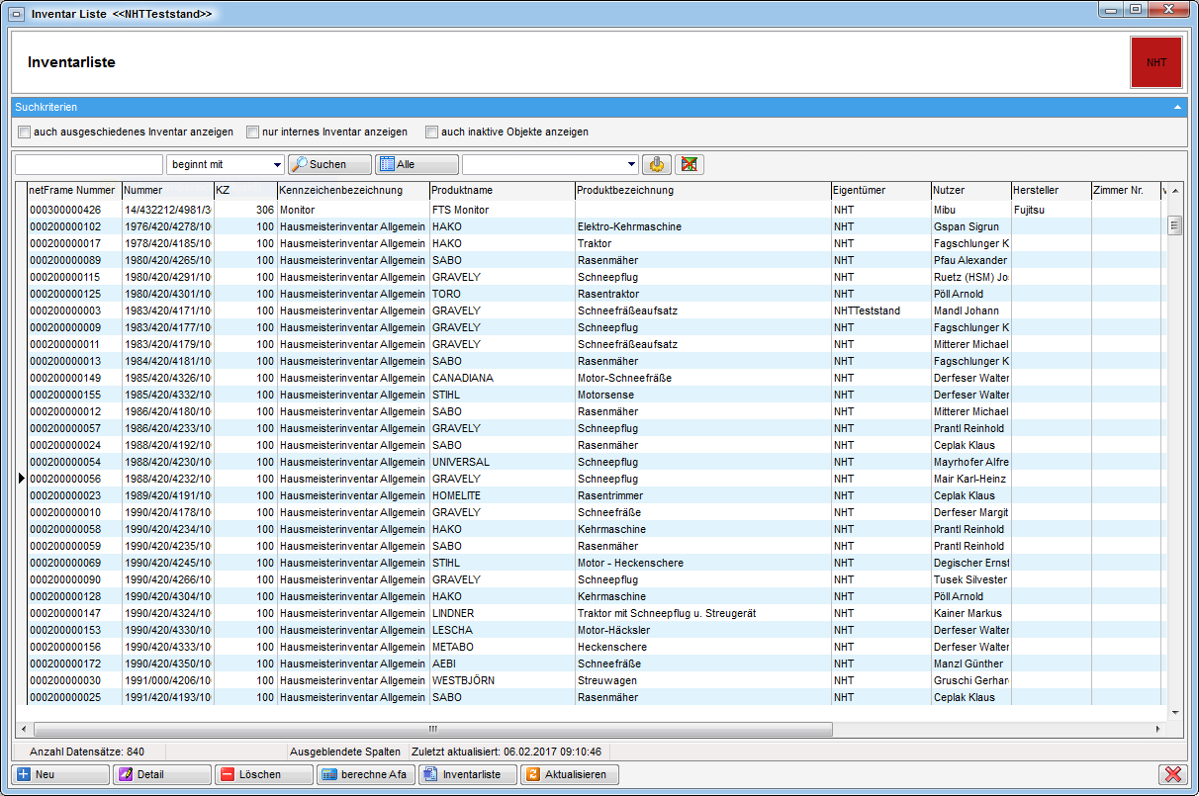Screen dimensions: 1199x796
Task: Click the 'Hersteller' column header
Action: coord(1051,190)
